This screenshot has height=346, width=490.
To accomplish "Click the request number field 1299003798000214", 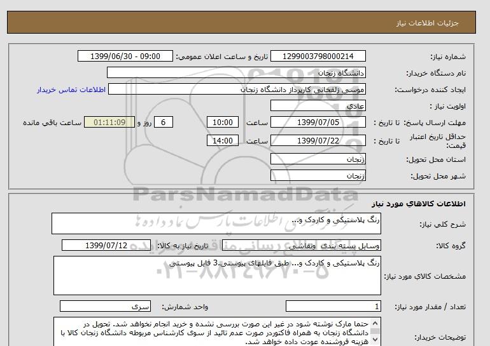I will [318, 56].
